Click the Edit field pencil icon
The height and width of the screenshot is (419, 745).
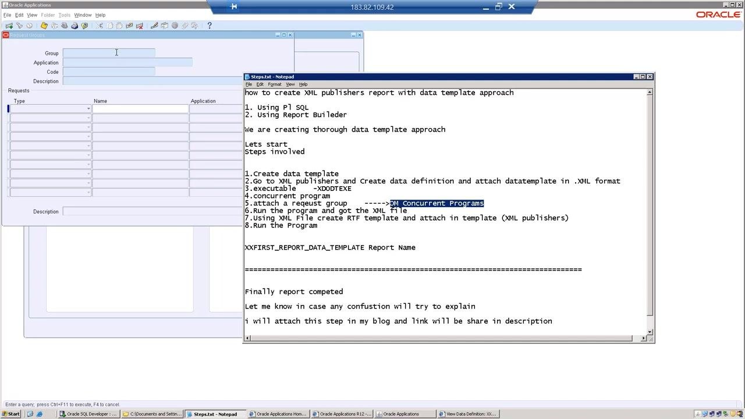click(x=154, y=26)
